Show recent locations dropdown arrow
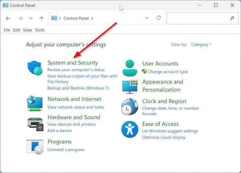Image resolution: width=241 pixels, height=173 pixels. (x=31, y=18)
